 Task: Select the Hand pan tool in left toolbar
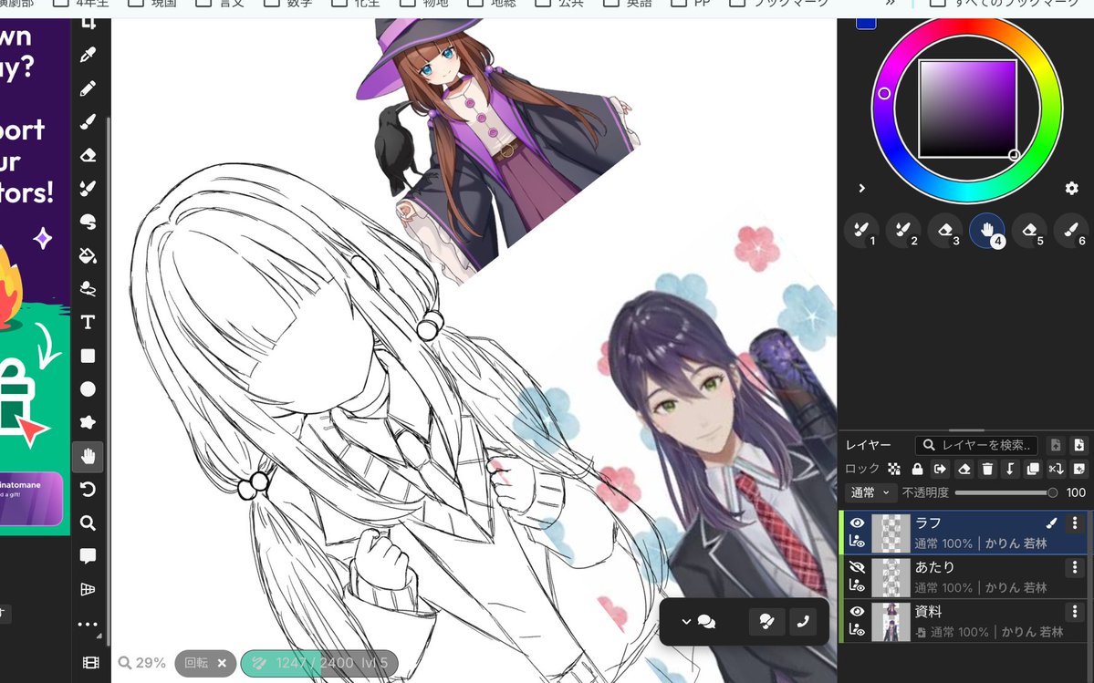click(x=88, y=457)
